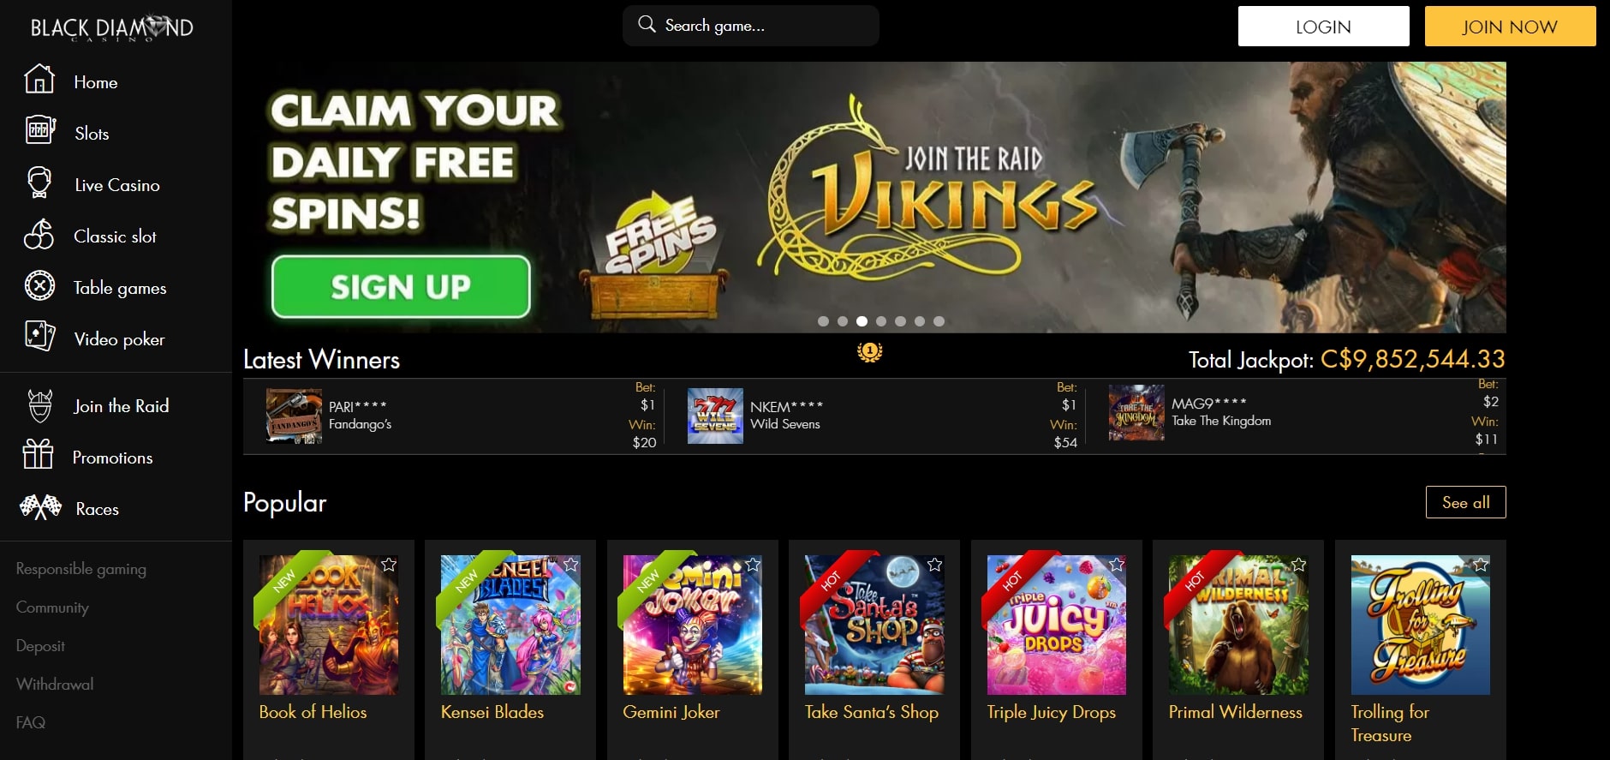Click the Video poker cards icon
The image size is (1610, 760).
(x=40, y=336)
